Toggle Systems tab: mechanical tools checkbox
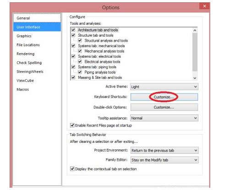The height and width of the screenshot is (190, 230). (73, 46)
